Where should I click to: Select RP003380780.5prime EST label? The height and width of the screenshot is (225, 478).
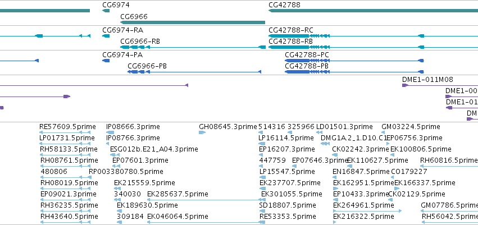click(x=126, y=172)
